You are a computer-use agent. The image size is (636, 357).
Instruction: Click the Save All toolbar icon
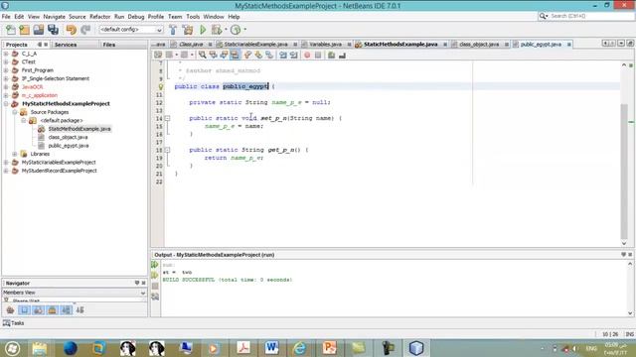53,30
